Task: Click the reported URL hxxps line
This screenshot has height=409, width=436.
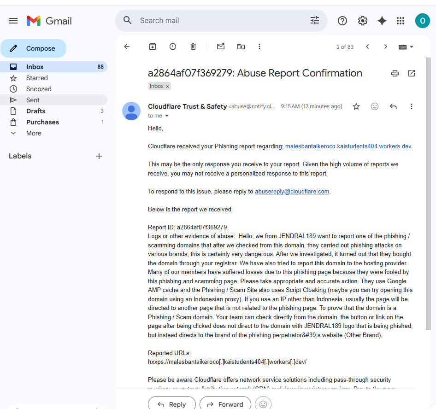Action: pyautogui.click(x=227, y=362)
